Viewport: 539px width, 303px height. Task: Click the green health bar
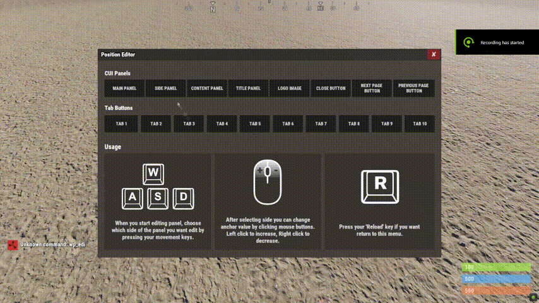(496, 267)
